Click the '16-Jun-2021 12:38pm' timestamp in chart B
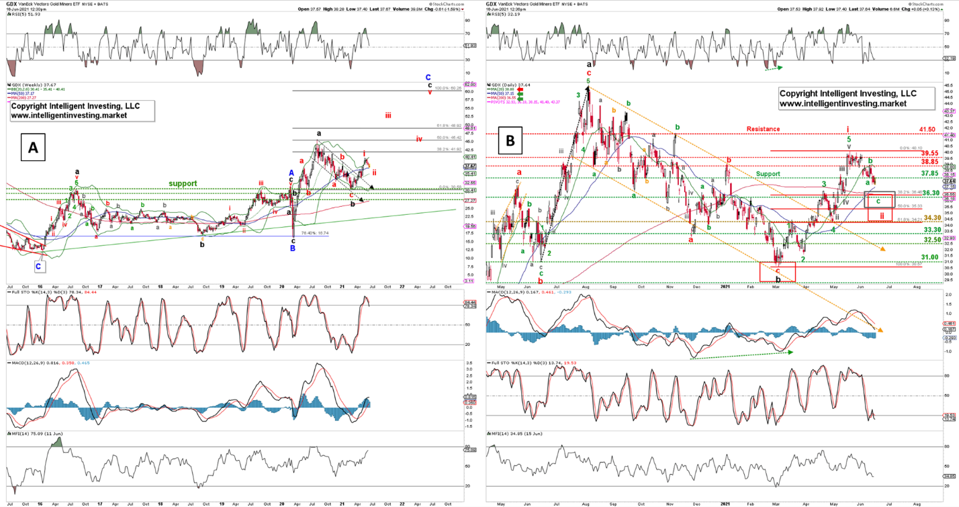The image size is (959, 507). (506, 9)
